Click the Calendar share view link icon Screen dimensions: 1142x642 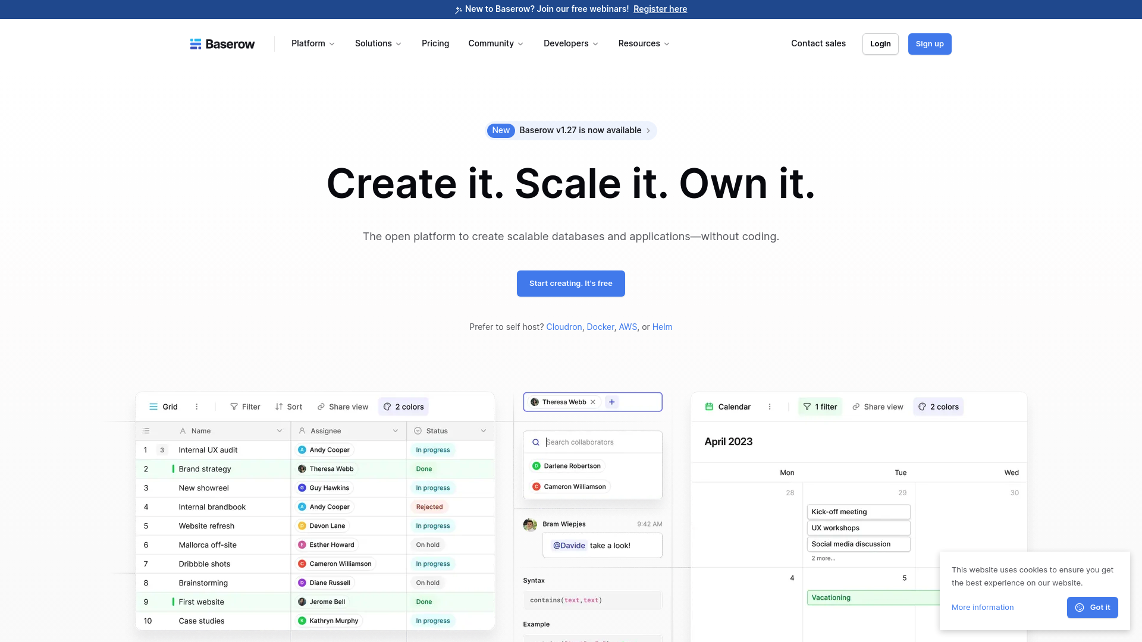856,407
